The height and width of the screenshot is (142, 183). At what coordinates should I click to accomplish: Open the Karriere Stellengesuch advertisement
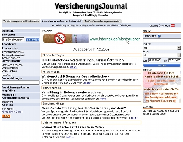pyautogui.click(x=162, y=87)
